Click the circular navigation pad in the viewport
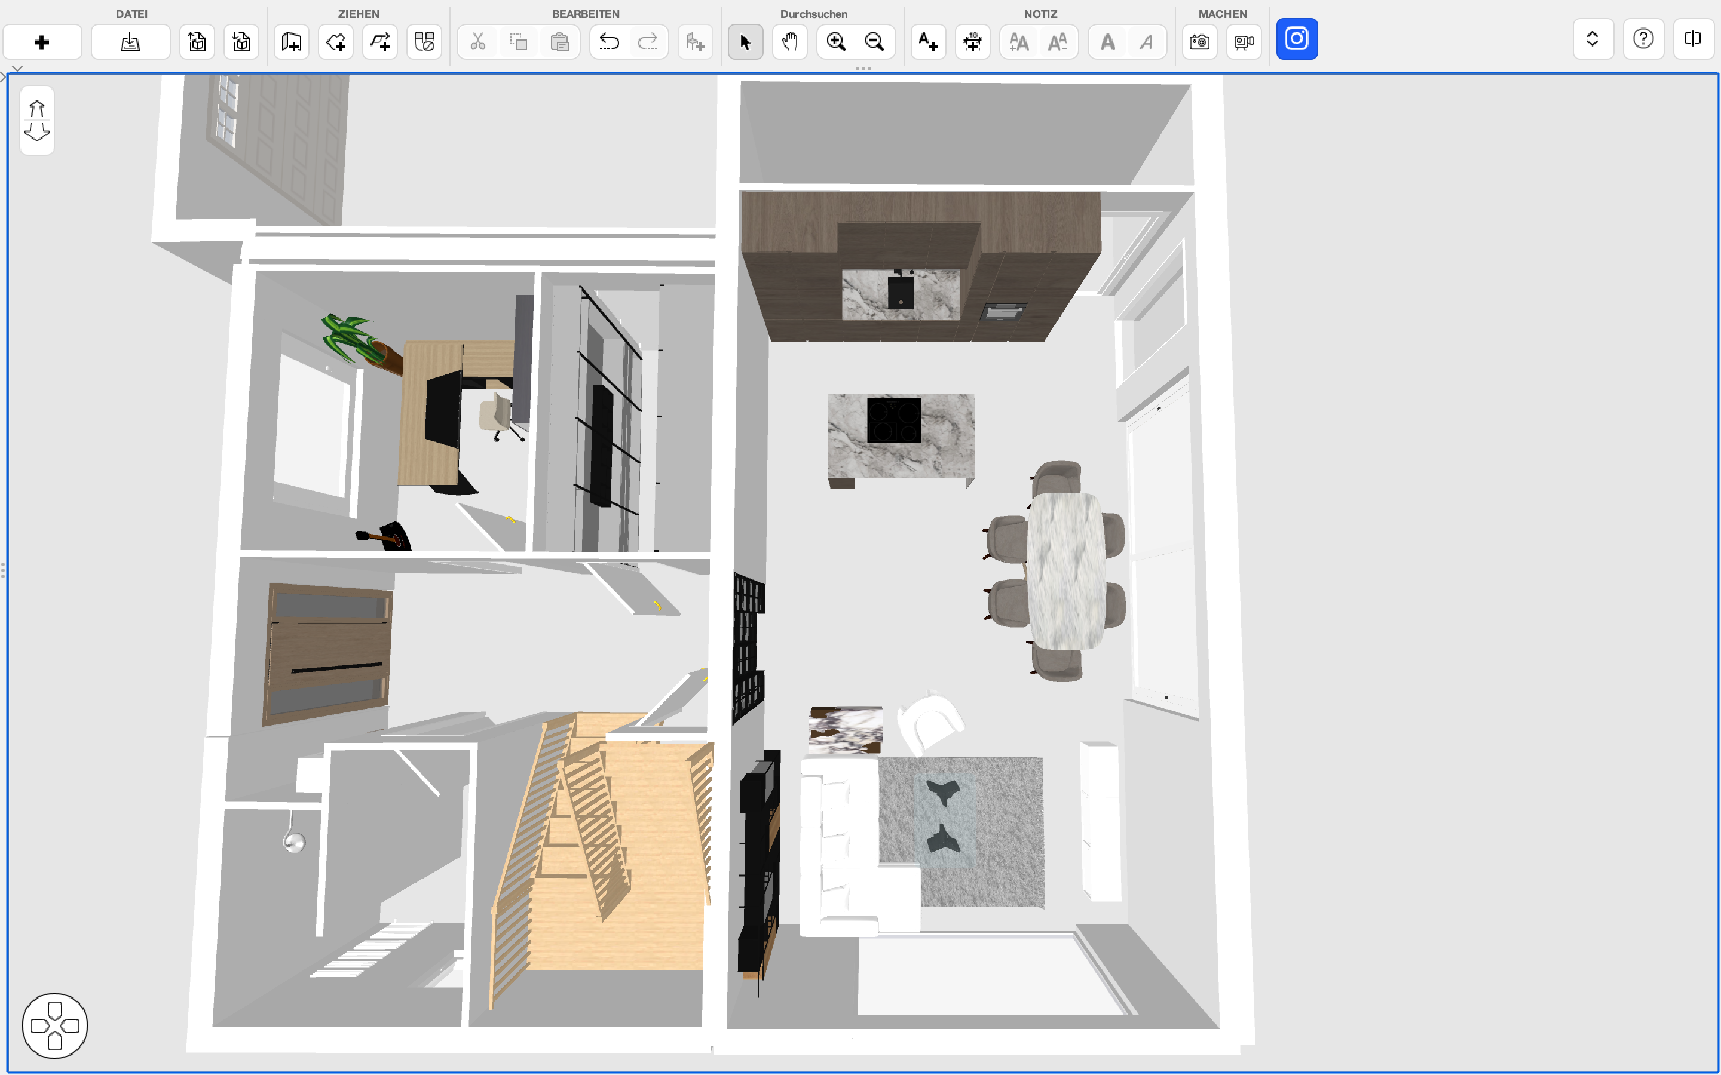 [55, 1025]
